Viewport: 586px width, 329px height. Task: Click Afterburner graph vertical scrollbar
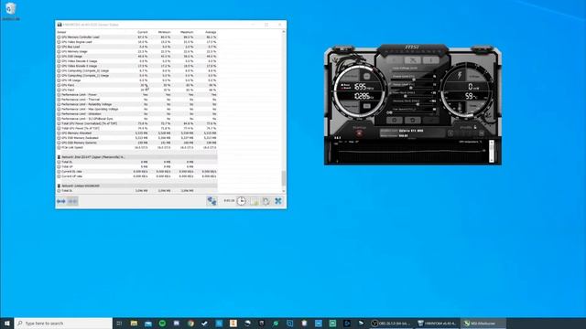coord(492,151)
